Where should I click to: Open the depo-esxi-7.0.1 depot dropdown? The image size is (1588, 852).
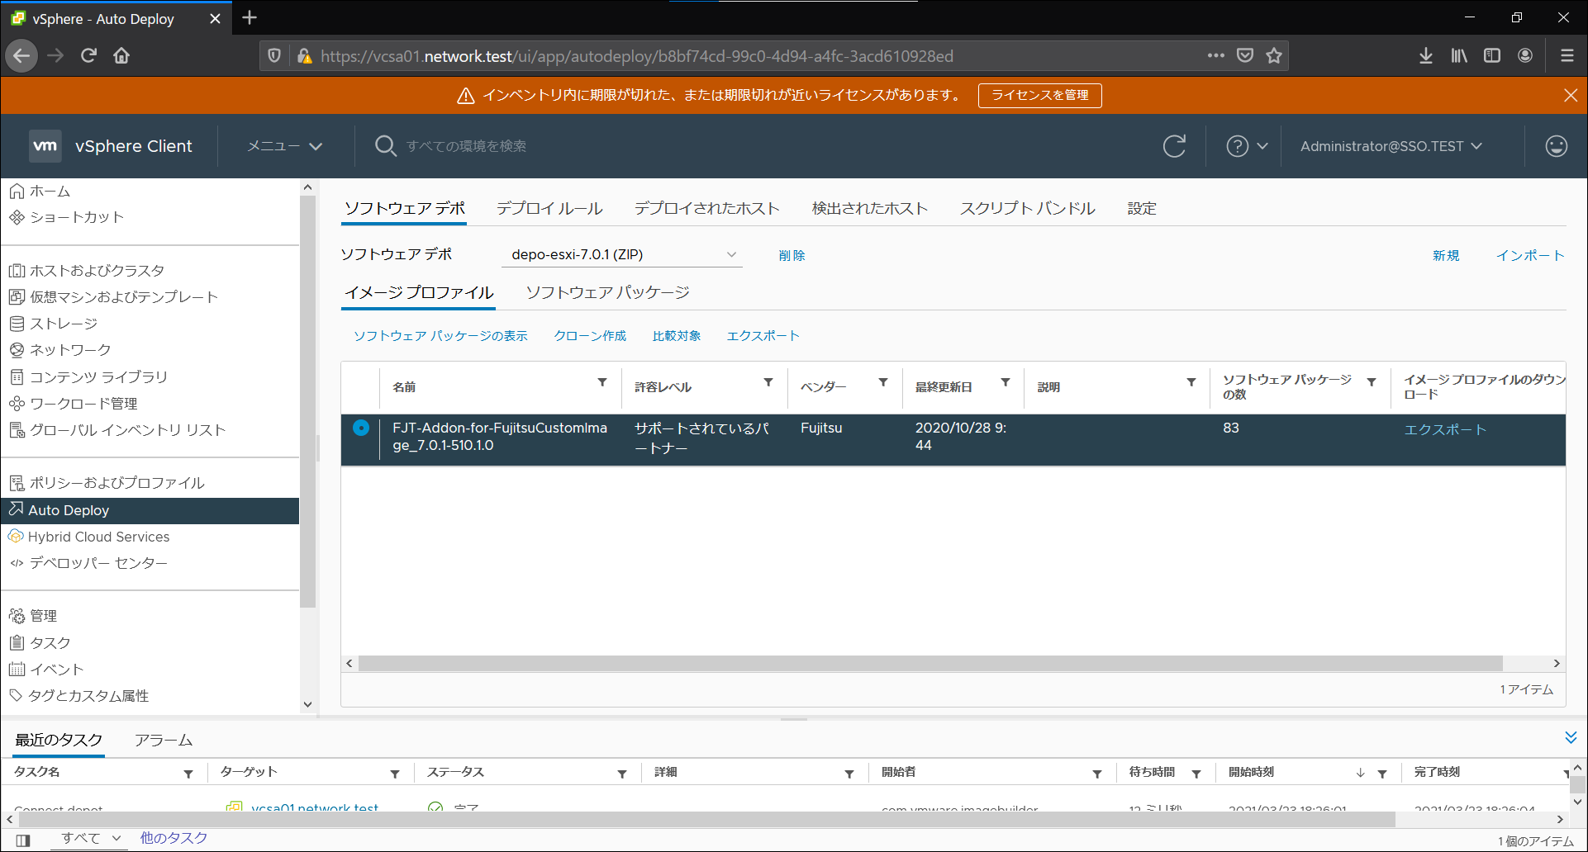[621, 254]
